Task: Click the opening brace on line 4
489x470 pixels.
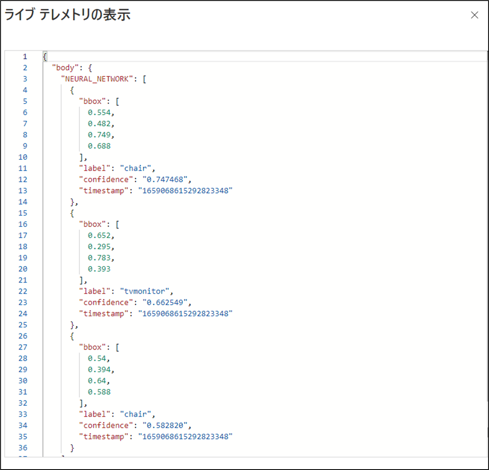Action: (x=72, y=90)
